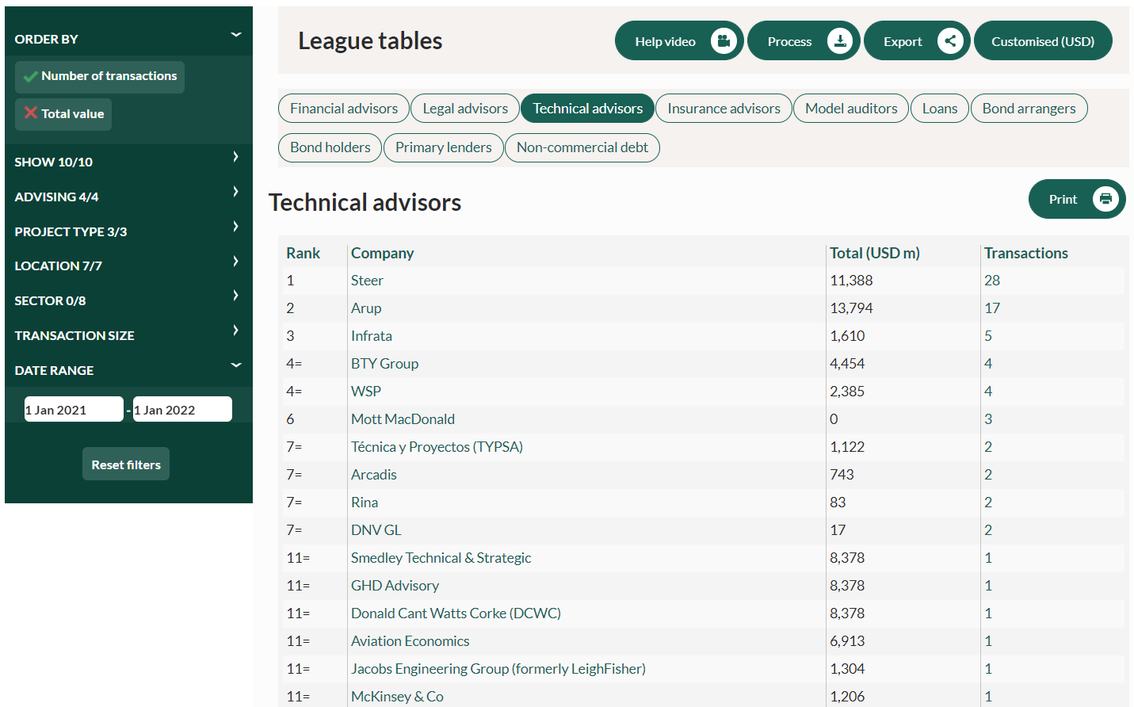Click the printer icon on Print button
1134x707 pixels.
pos(1105,199)
